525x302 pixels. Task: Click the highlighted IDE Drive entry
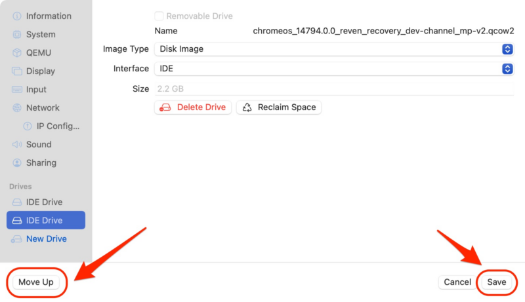click(x=46, y=220)
